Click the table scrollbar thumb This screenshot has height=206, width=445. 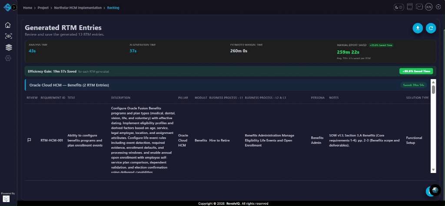[433, 90]
